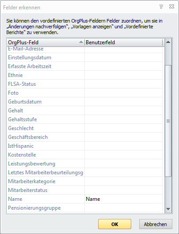Click scrollbar down arrow
Screen dimensions: 179x234
[x=168, y=209]
